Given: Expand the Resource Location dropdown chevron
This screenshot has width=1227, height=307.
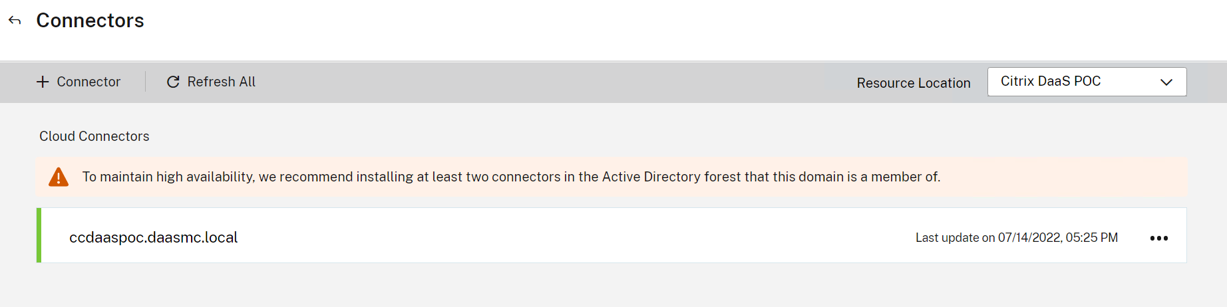Looking at the screenshot, I should click(1166, 82).
